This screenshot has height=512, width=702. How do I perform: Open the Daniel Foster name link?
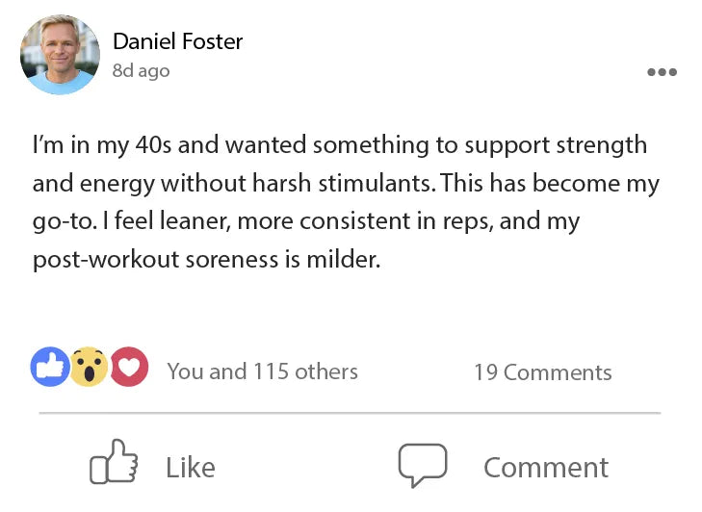[x=177, y=41]
